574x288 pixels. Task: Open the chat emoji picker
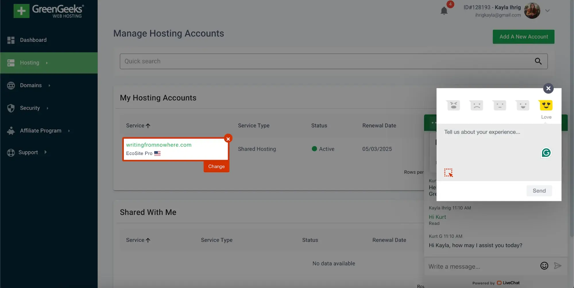pyautogui.click(x=544, y=266)
